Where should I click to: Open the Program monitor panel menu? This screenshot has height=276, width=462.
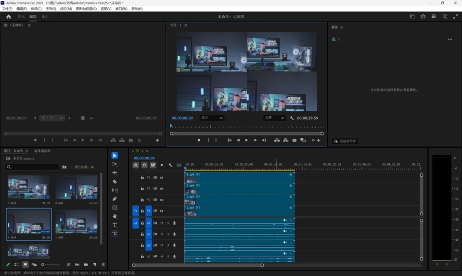pyautogui.click(x=186, y=25)
